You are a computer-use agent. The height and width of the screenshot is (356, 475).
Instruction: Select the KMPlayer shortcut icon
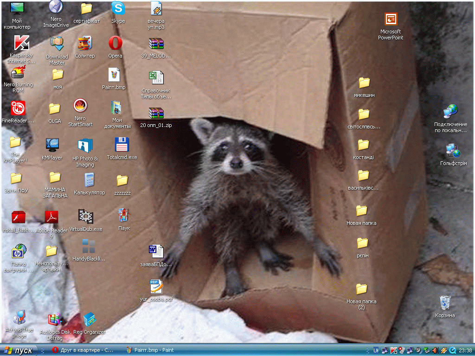click(x=52, y=145)
